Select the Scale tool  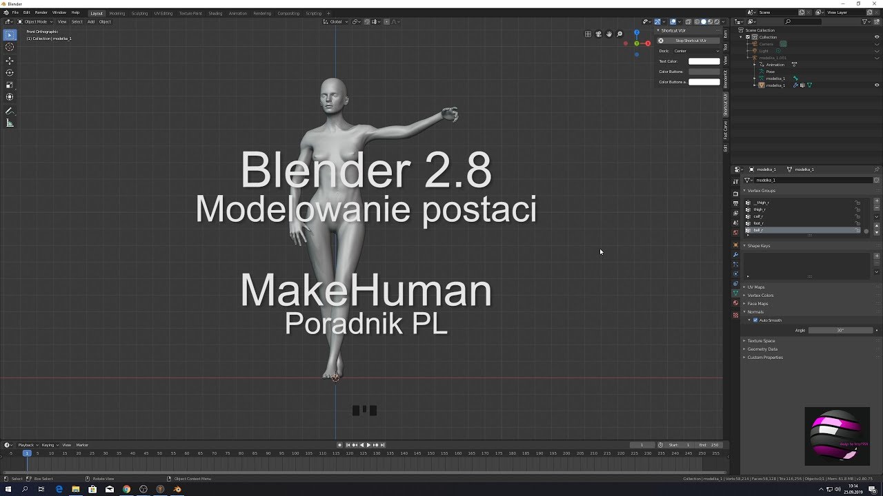click(10, 85)
